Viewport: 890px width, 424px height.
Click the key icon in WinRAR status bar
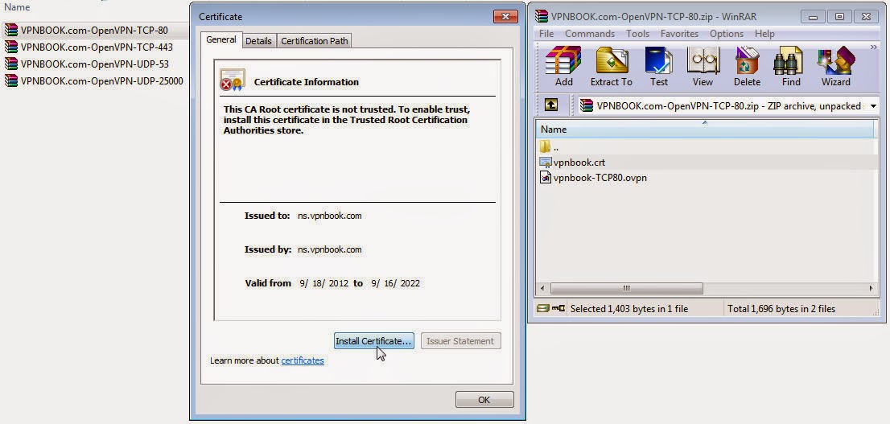click(x=558, y=308)
